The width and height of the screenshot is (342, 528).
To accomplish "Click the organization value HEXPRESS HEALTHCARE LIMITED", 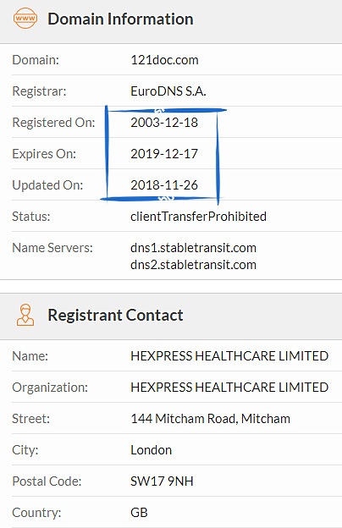I will point(229,388).
